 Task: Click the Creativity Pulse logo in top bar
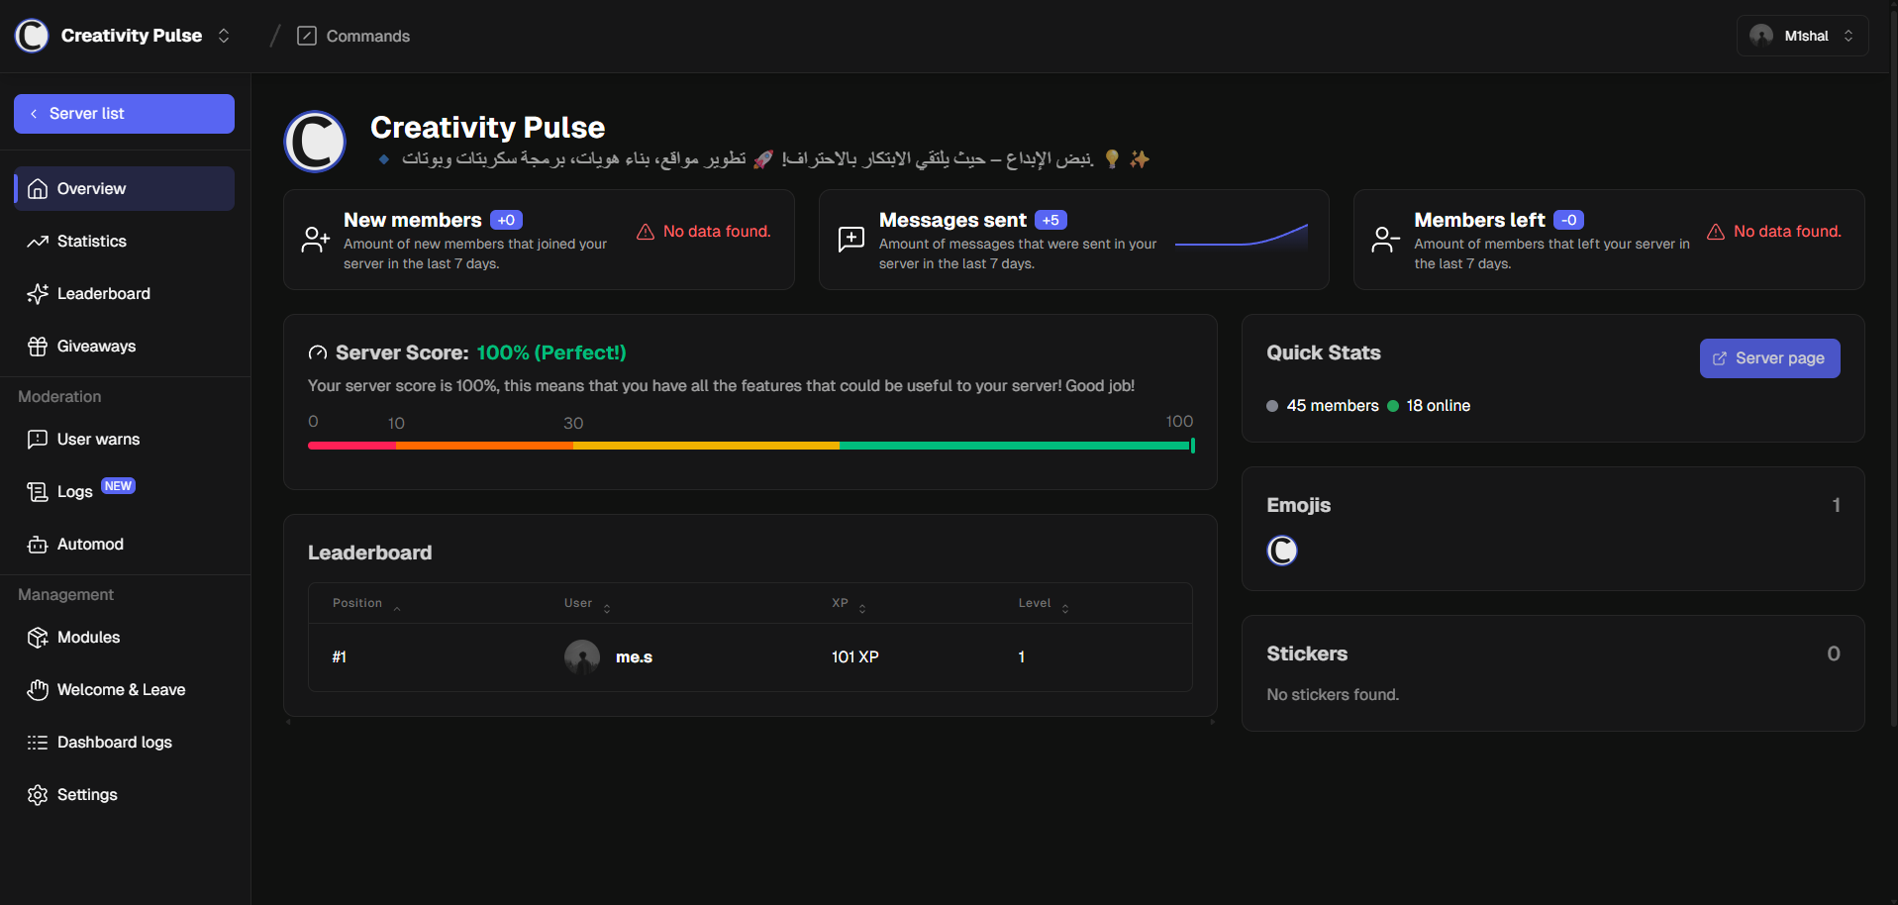click(x=32, y=36)
